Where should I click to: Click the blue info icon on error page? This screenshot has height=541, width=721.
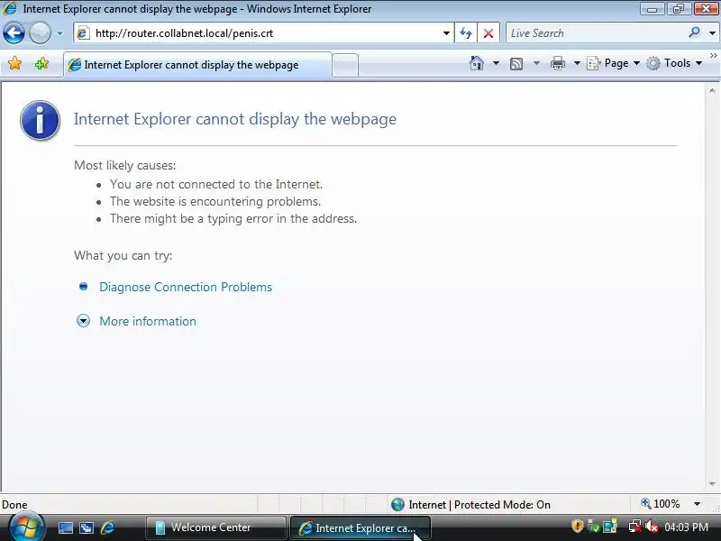[40, 121]
